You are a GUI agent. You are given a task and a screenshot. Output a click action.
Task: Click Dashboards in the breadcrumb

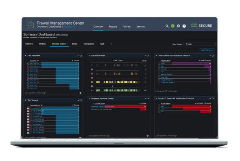point(55,26)
